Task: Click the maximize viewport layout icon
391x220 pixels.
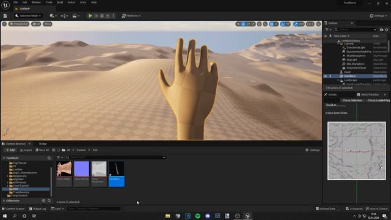Action: [x=318, y=24]
